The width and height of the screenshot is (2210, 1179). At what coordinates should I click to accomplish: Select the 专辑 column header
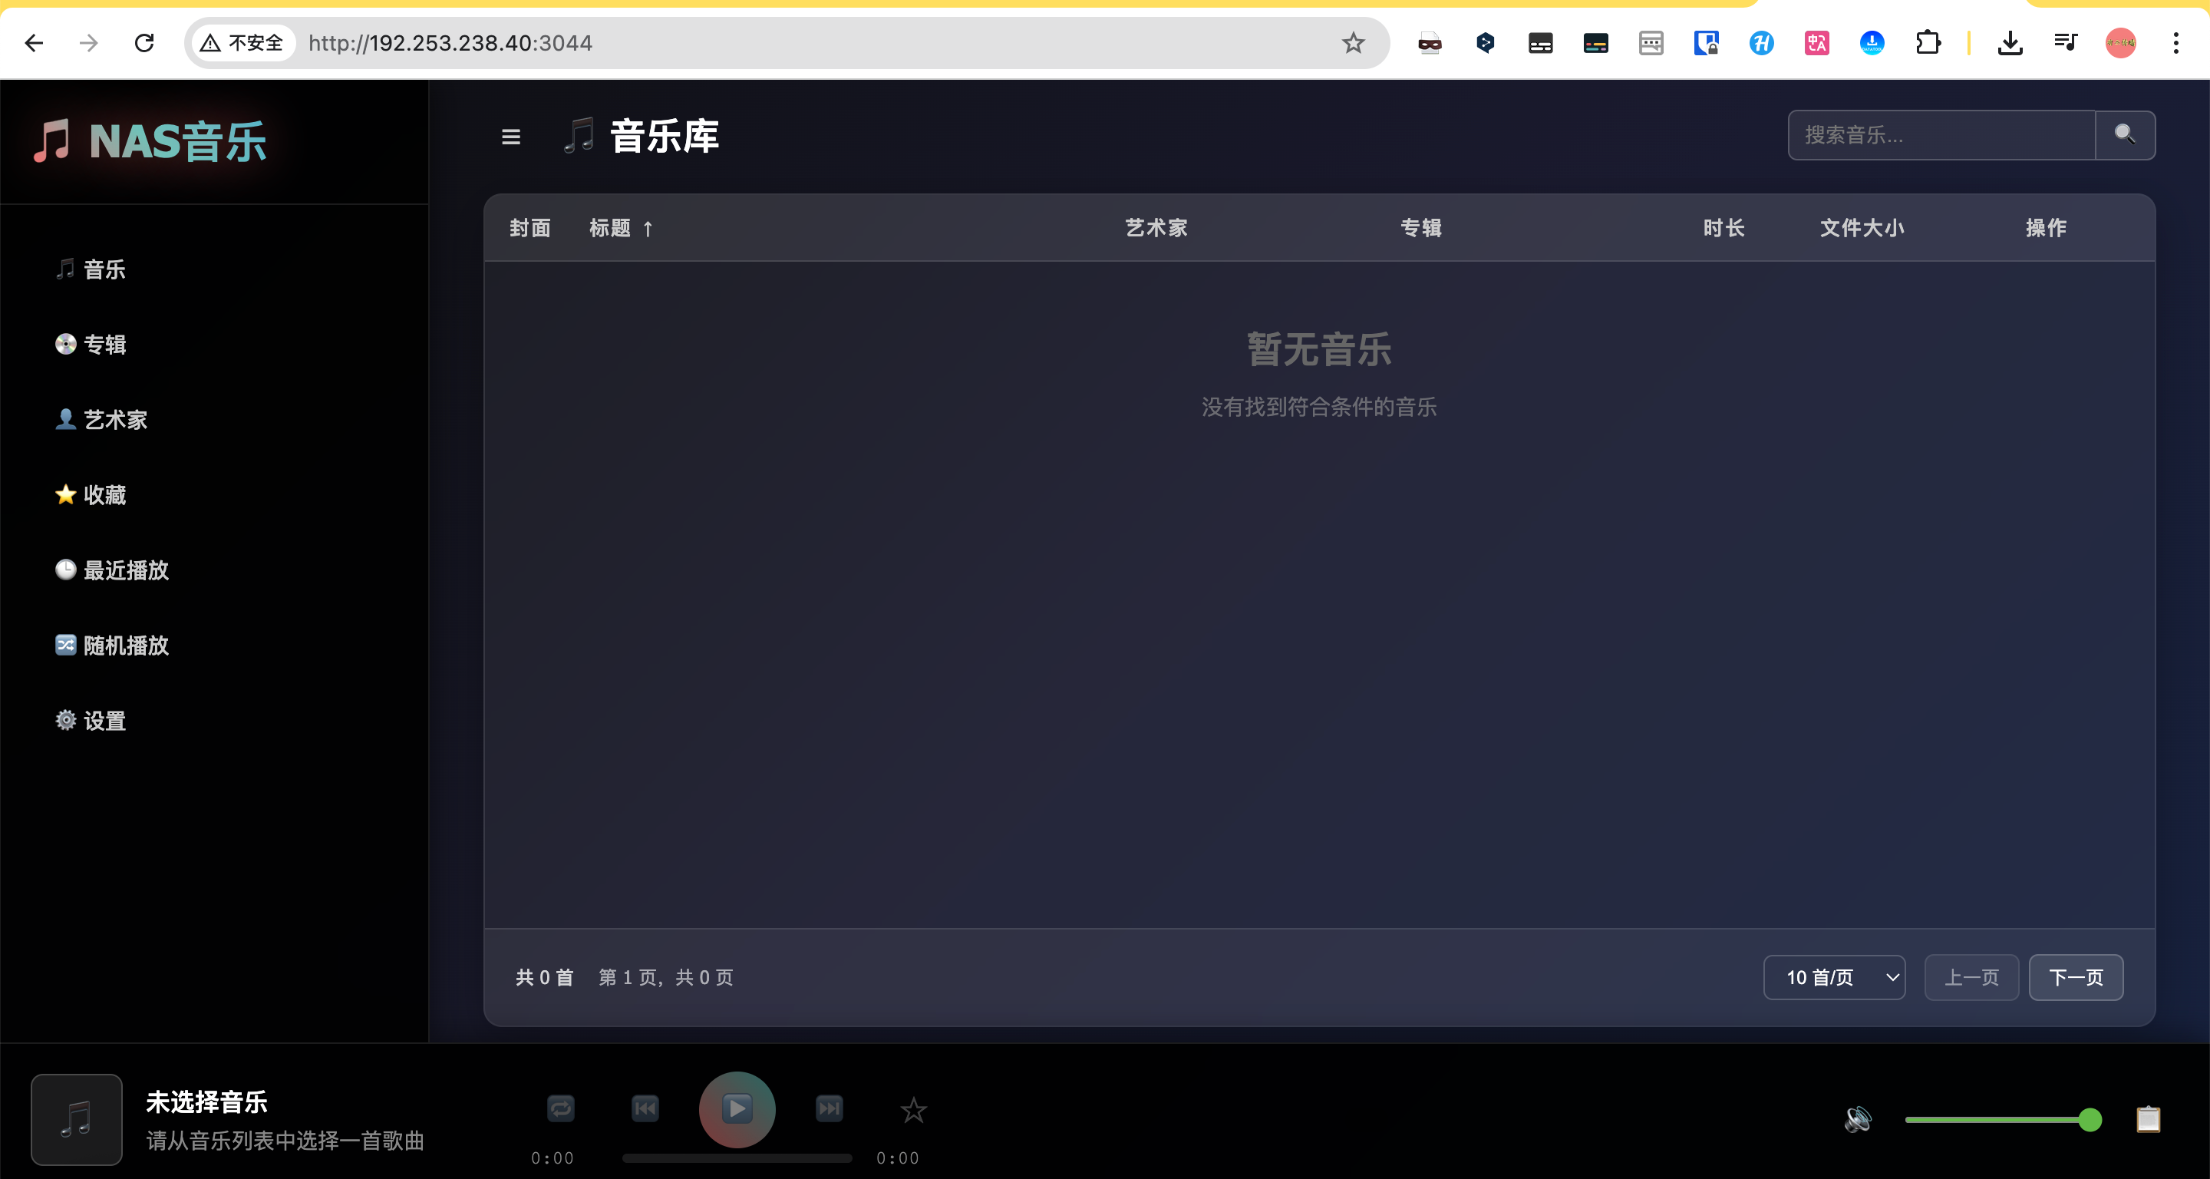coord(1420,227)
